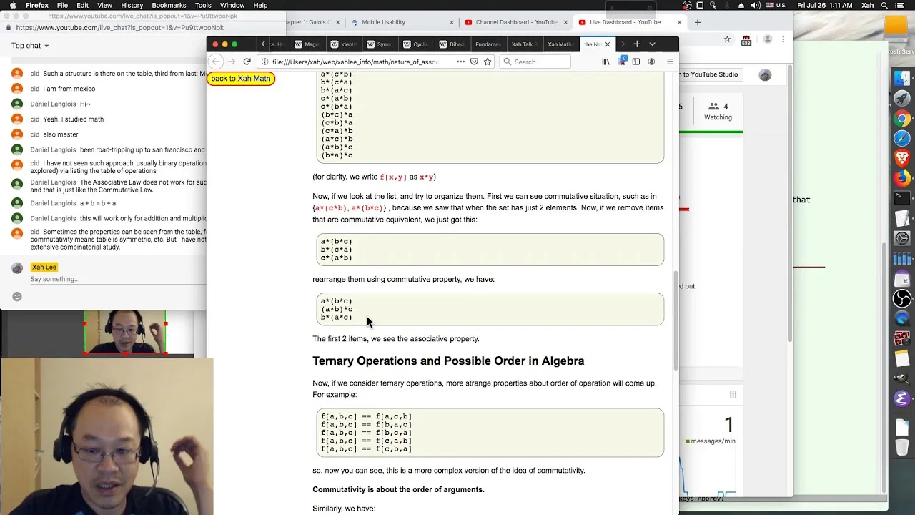Open the Firefox account icon
915x515 pixels.
click(651, 62)
